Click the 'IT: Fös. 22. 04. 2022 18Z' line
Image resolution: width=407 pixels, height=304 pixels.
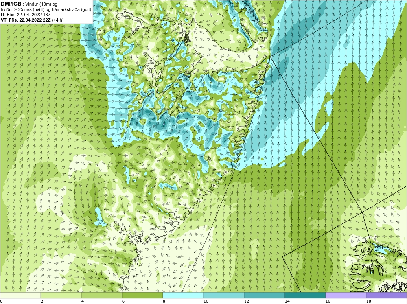coord(26,15)
